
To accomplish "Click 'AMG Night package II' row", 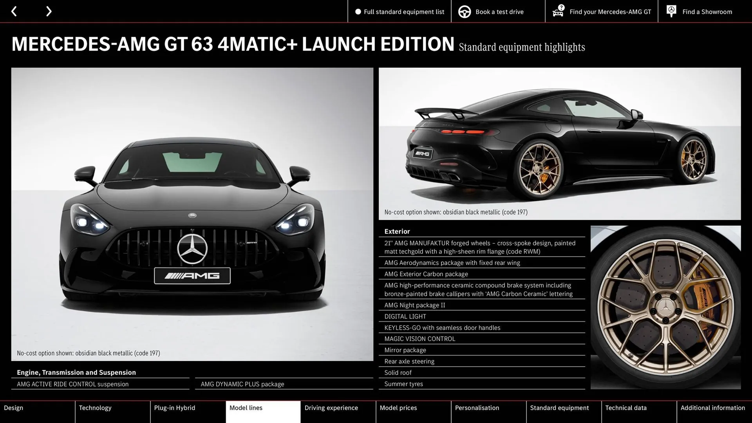I will [x=482, y=305].
